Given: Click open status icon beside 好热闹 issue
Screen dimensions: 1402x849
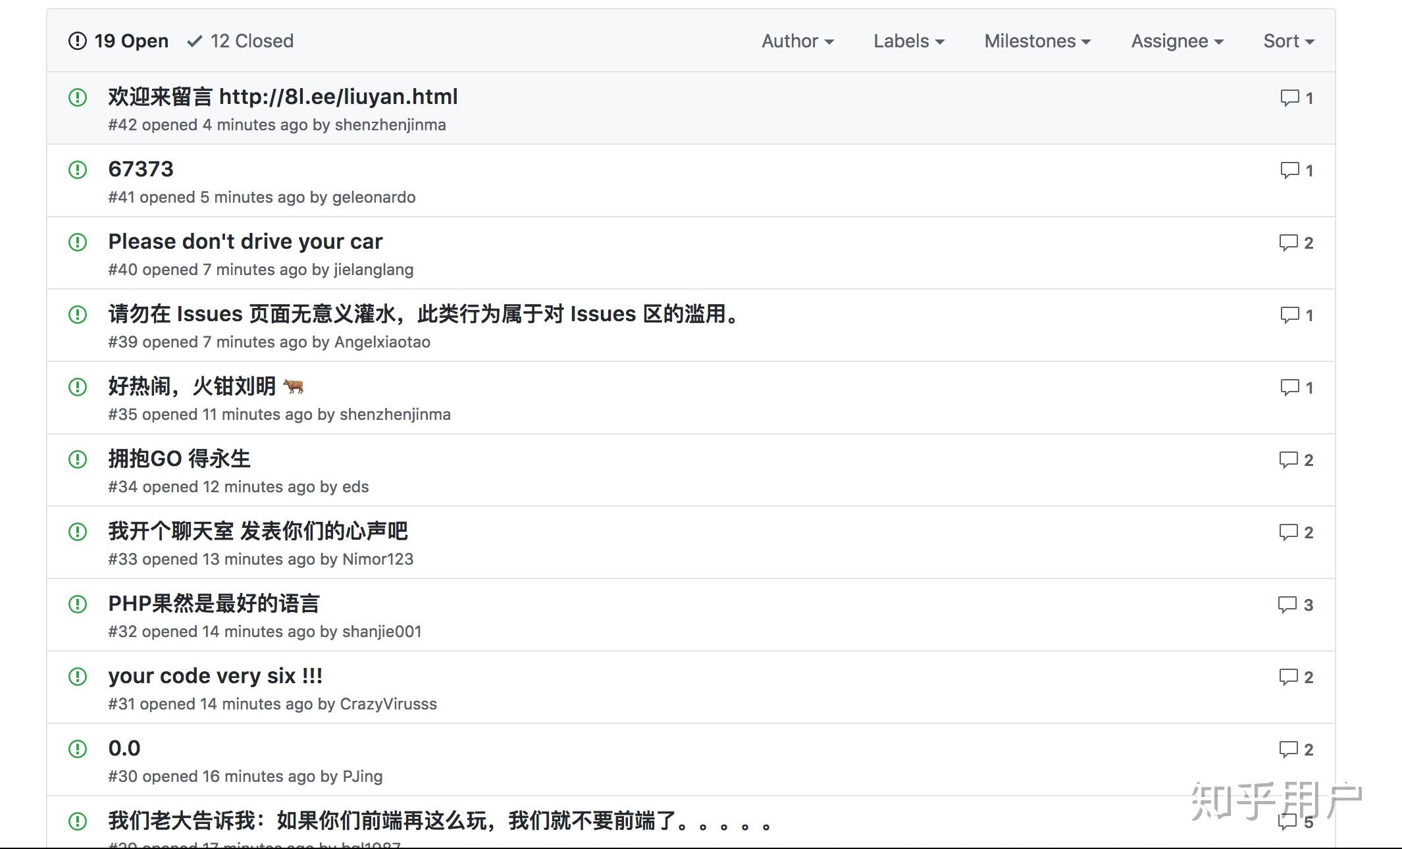Looking at the screenshot, I should [x=78, y=386].
